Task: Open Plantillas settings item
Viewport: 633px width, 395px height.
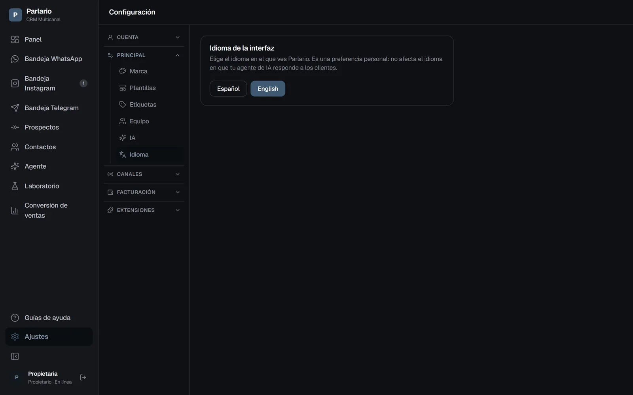Action: tap(150, 88)
